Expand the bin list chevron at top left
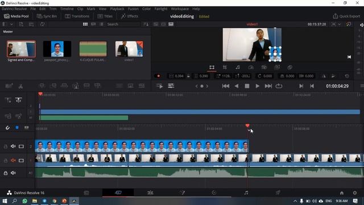 pos(11,24)
